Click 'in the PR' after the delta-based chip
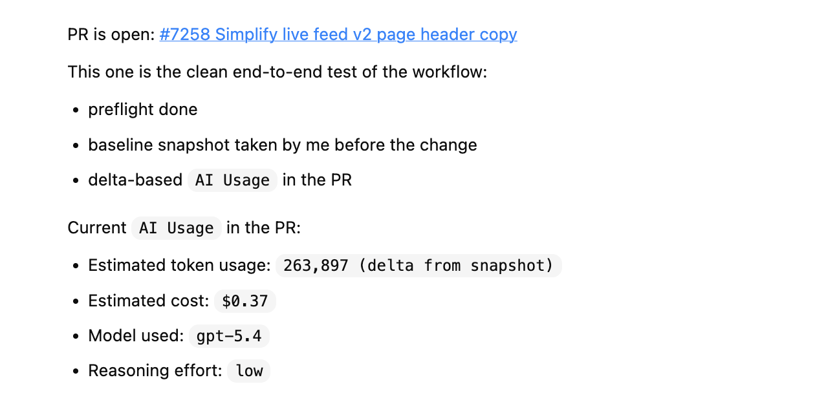 pyautogui.click(x=317, y=180)
